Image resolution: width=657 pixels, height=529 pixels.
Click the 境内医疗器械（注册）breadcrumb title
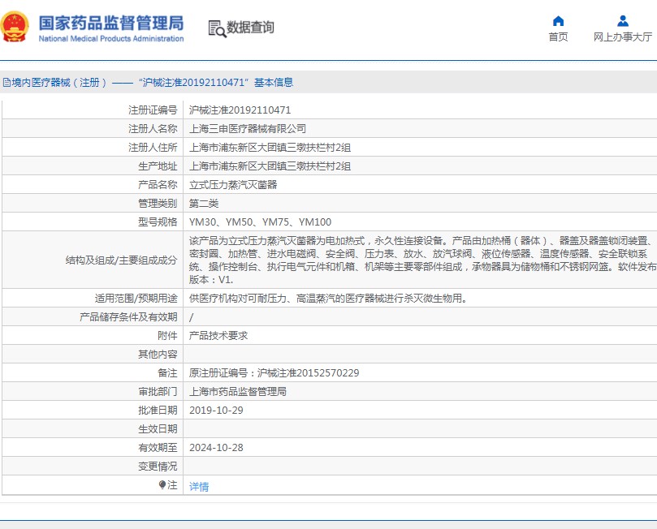pos(59,83)
